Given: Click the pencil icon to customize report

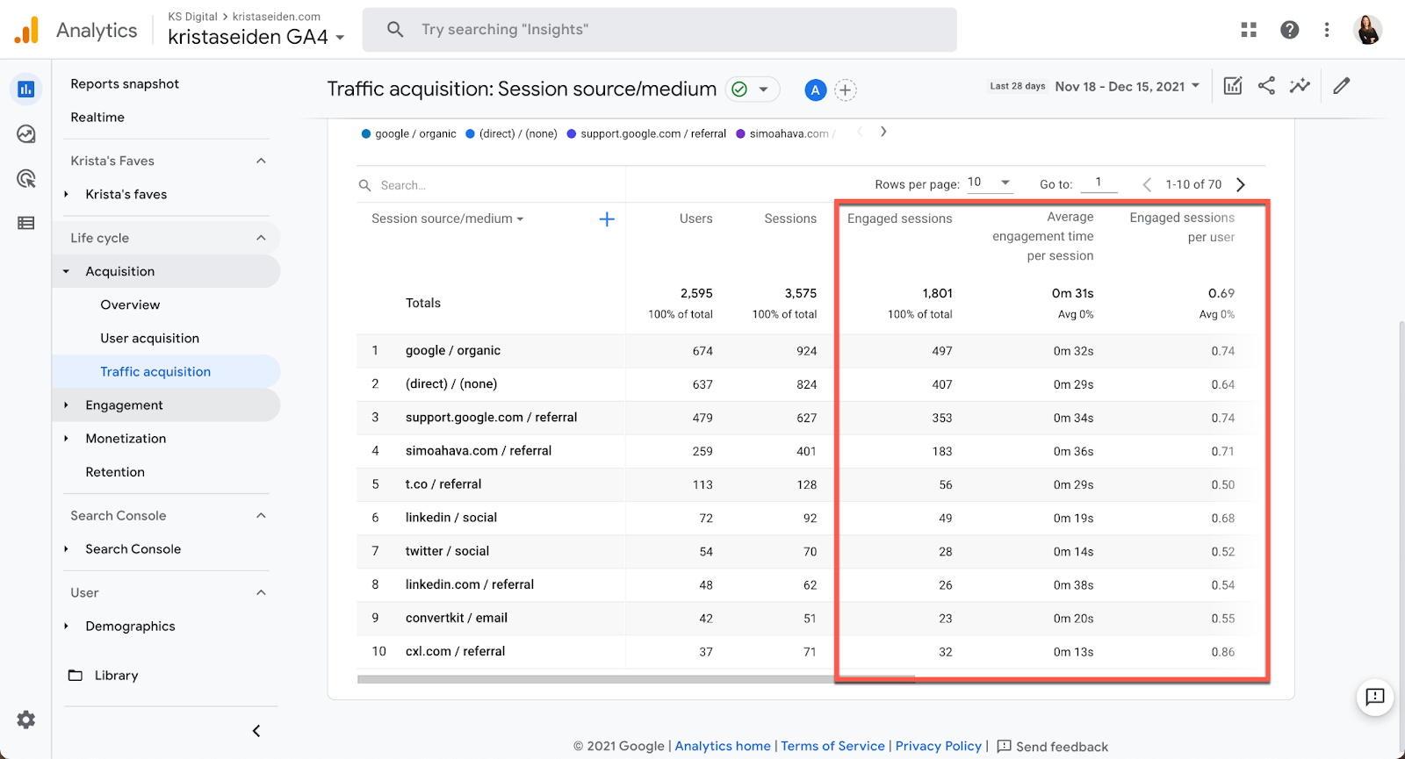Looking at the screenshot, I should click(x=1341, y=86).
